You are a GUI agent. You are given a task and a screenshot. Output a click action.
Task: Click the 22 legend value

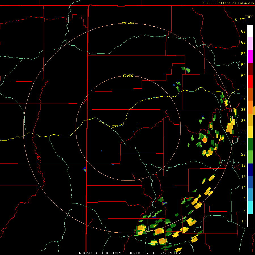243,154
